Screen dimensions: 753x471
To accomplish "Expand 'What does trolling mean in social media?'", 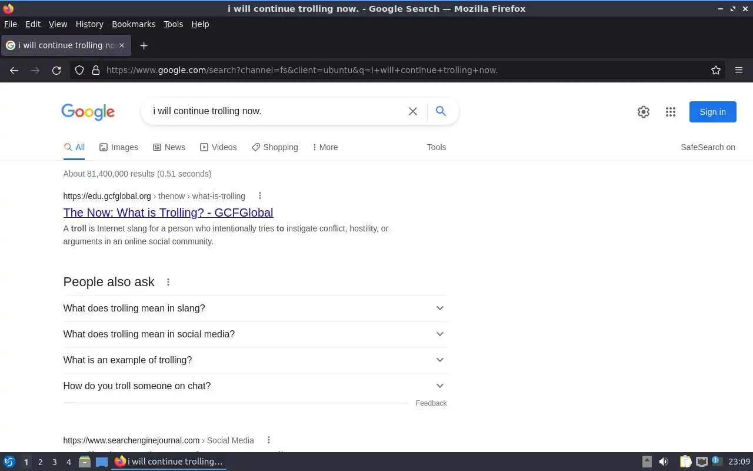I will [255, 334].
